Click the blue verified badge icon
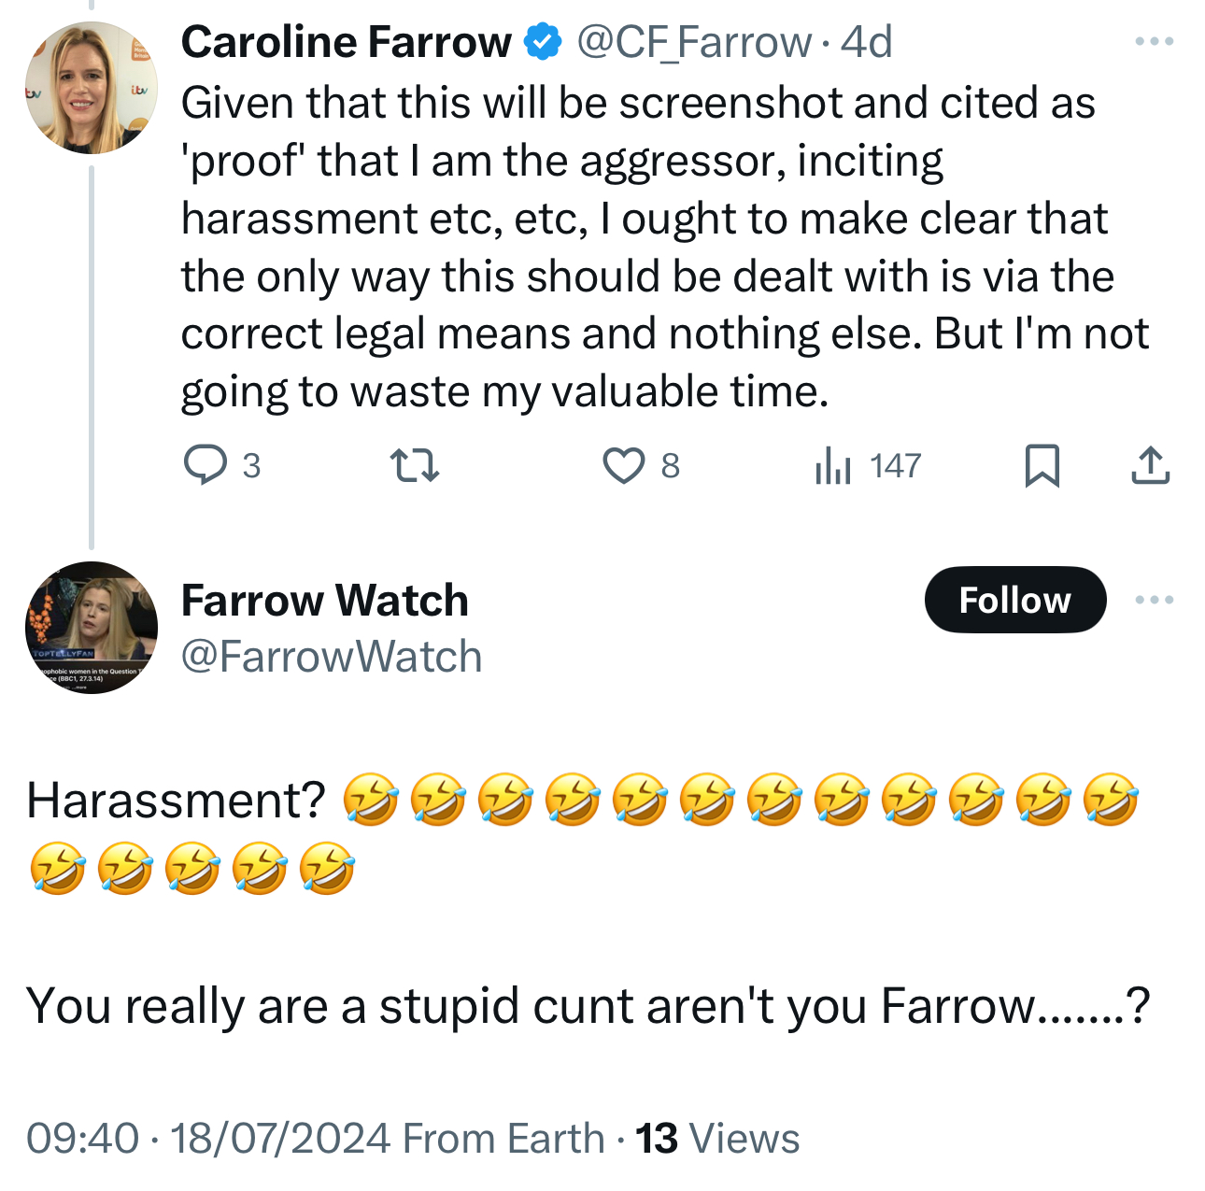Screen dimensions: 1205x1191 (x=543, y=42)
